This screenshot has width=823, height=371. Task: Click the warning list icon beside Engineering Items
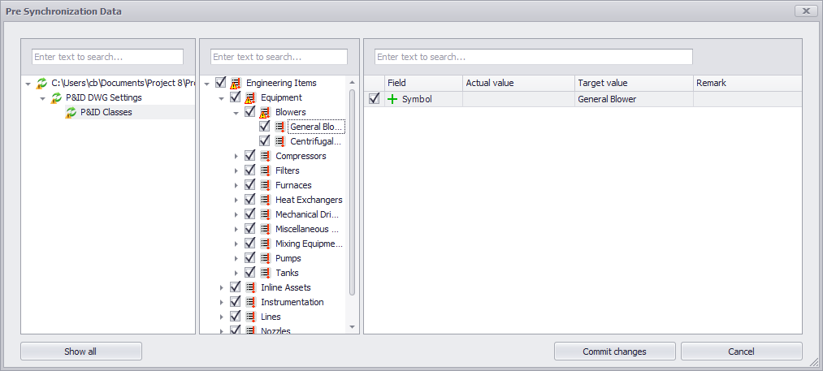[x=236, y=83]
